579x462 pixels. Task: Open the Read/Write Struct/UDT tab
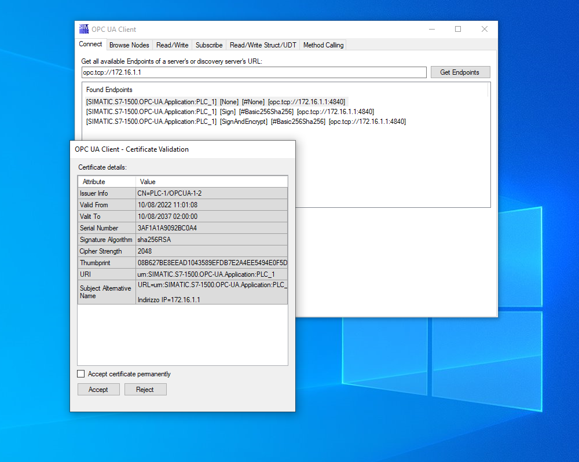(263, 45)
